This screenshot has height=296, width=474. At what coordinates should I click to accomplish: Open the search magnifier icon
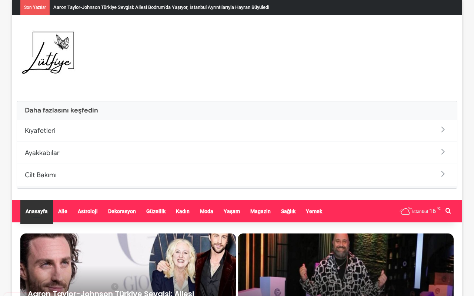[448, 211]
